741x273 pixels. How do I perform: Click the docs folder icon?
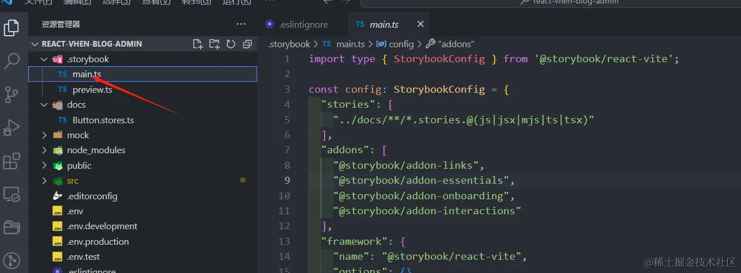click(x=57, y=104)
